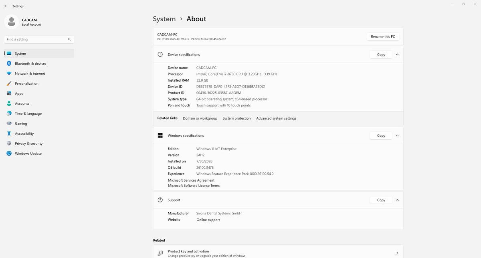Select Apps in the sidebar
The image size is (481, 258).
[x=39, y=94]
